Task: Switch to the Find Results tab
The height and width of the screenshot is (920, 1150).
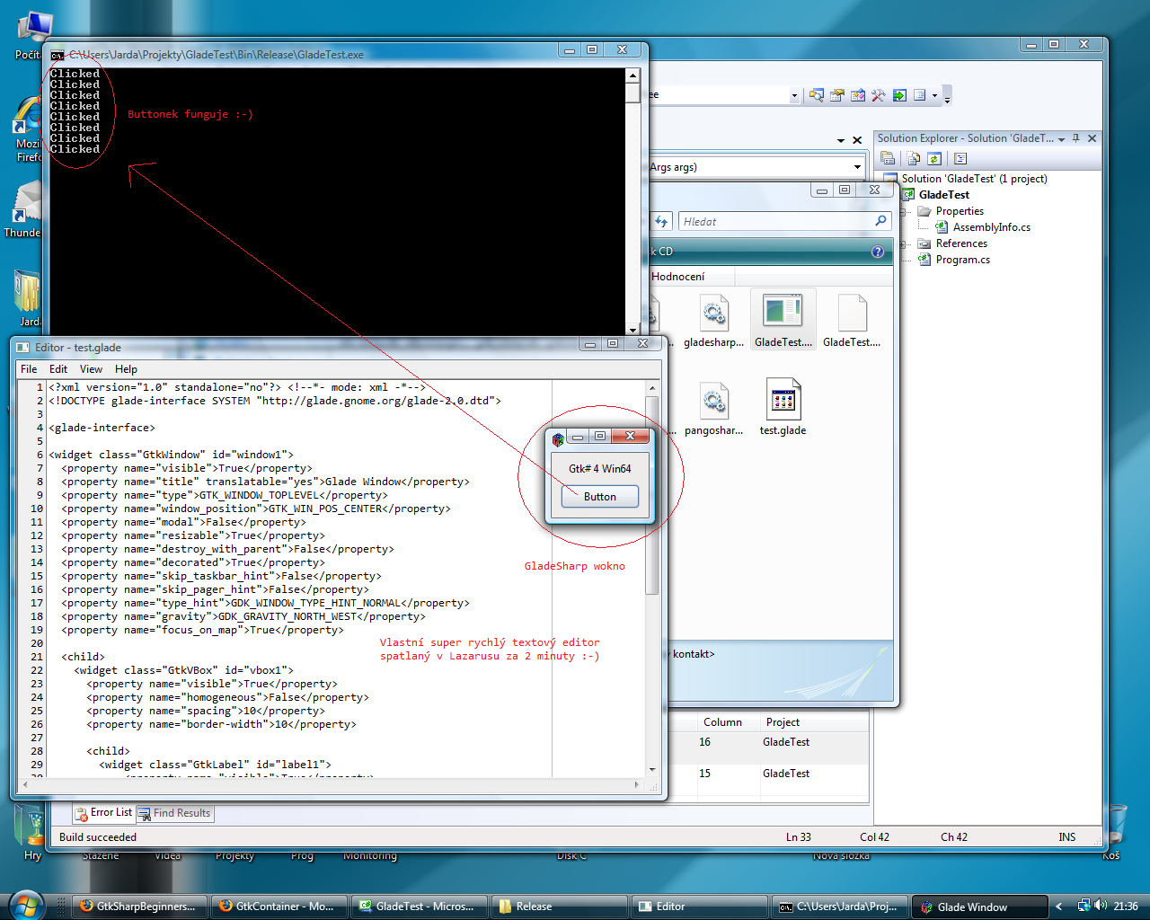Action: (x=174, y=813)
